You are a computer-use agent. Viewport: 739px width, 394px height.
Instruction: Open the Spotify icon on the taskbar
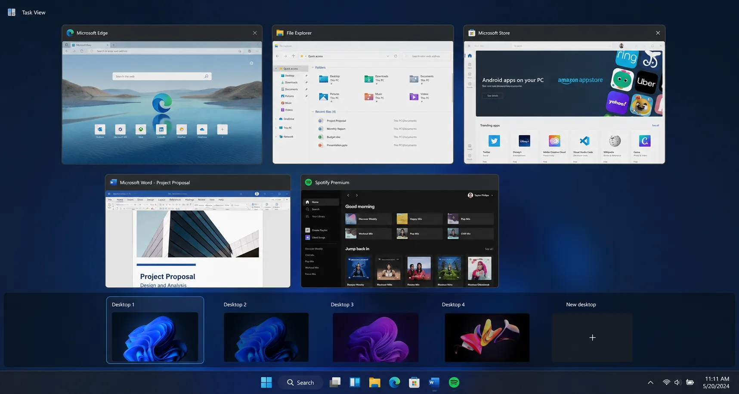[x=454, y=382]
